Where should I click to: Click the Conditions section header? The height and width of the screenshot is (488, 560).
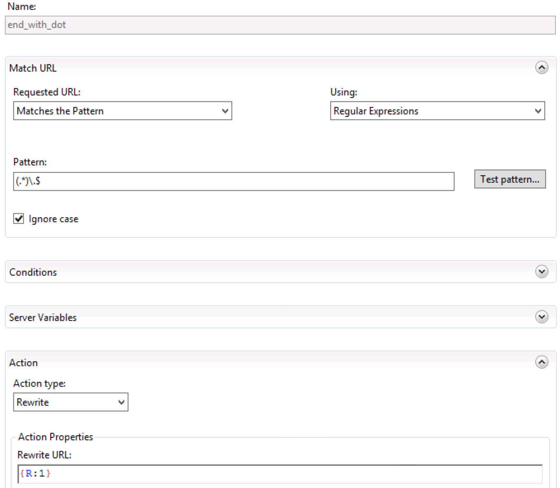(x=33, y=272)
